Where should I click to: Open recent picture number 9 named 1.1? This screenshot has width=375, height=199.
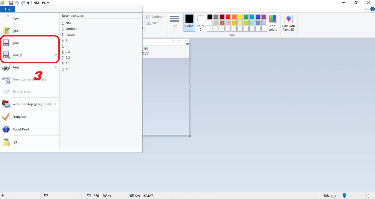(101, 69)
